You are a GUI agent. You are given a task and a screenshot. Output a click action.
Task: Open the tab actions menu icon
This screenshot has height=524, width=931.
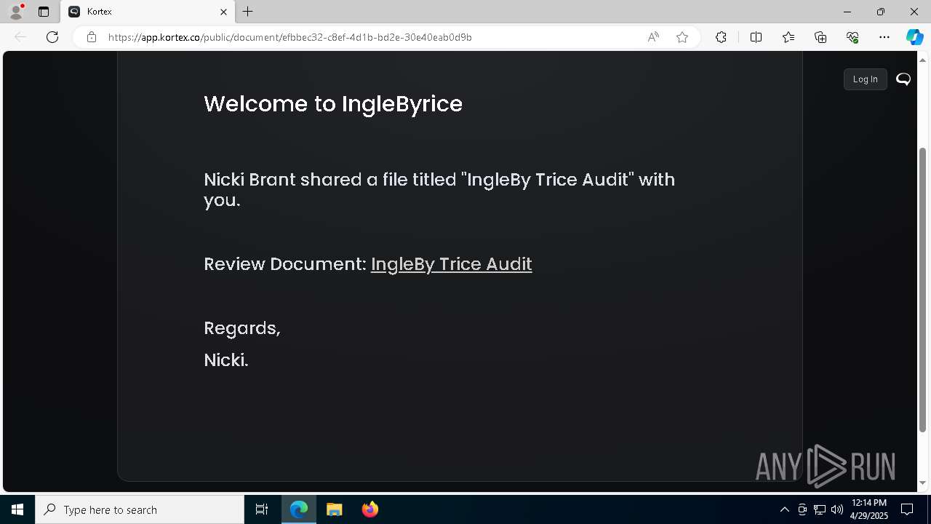point(44,12)
